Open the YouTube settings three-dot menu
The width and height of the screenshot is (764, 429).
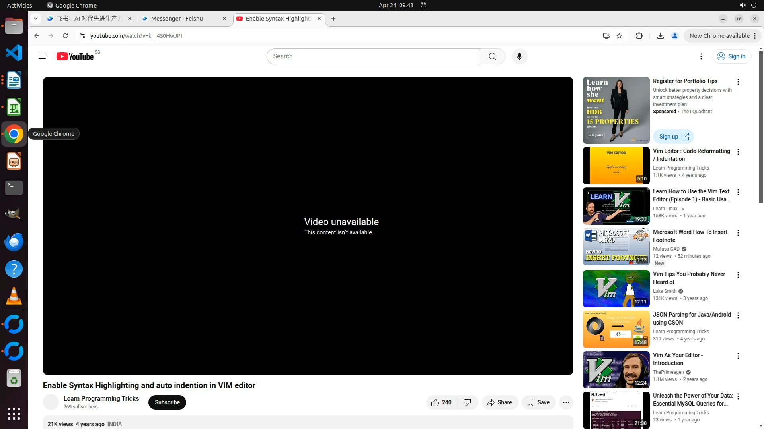[x=701, y=56]
